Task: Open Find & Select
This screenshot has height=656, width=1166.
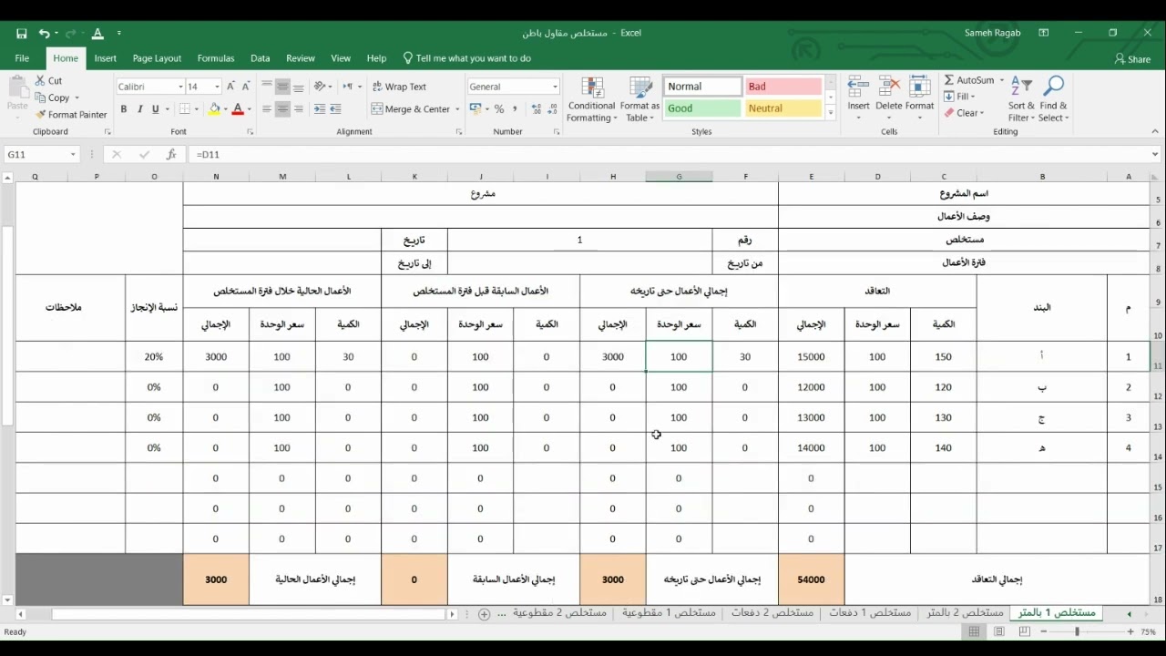Action: 1053,99
